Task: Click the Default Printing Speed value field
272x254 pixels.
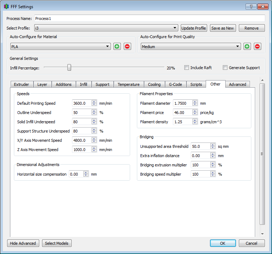Action: (x=82, y=103)
